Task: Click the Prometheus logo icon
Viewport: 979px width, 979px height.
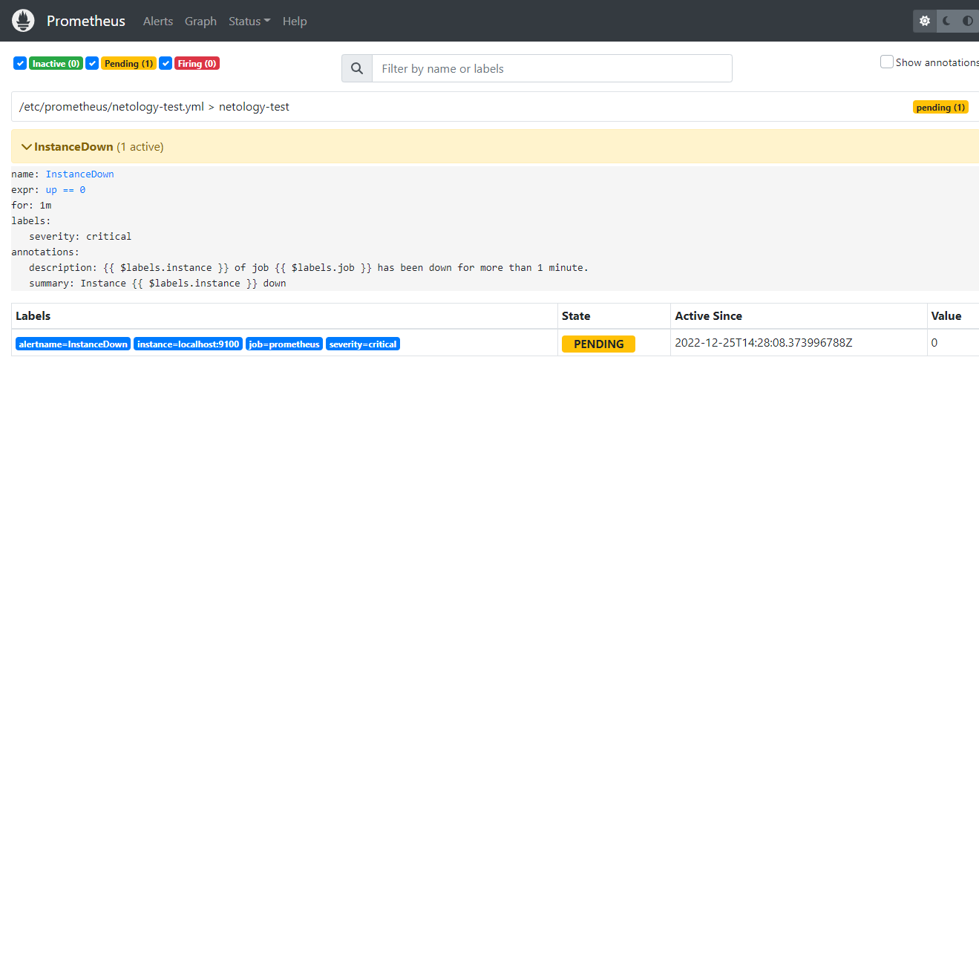Action: pyautogui.click(x=22, y=20)
